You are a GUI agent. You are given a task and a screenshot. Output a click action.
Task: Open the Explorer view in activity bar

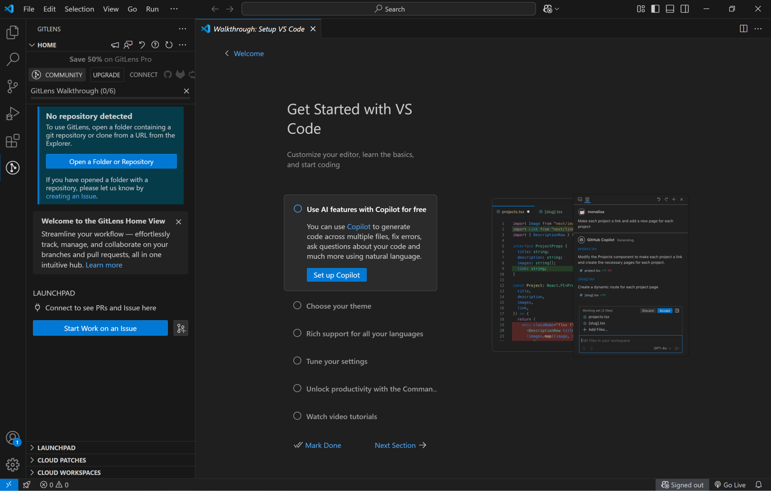tap(12, 32)
